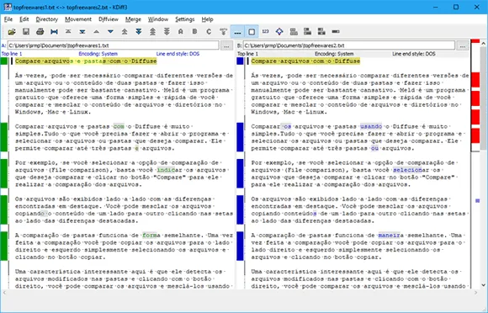Image resolution: width=488 pixels, height=313 pixels.
Task: Go to current delta icon
Action: coord(54,31)
